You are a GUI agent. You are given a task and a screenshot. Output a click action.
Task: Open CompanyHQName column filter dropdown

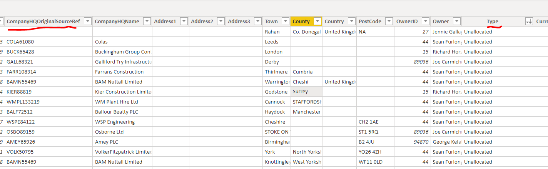(147, 21)
